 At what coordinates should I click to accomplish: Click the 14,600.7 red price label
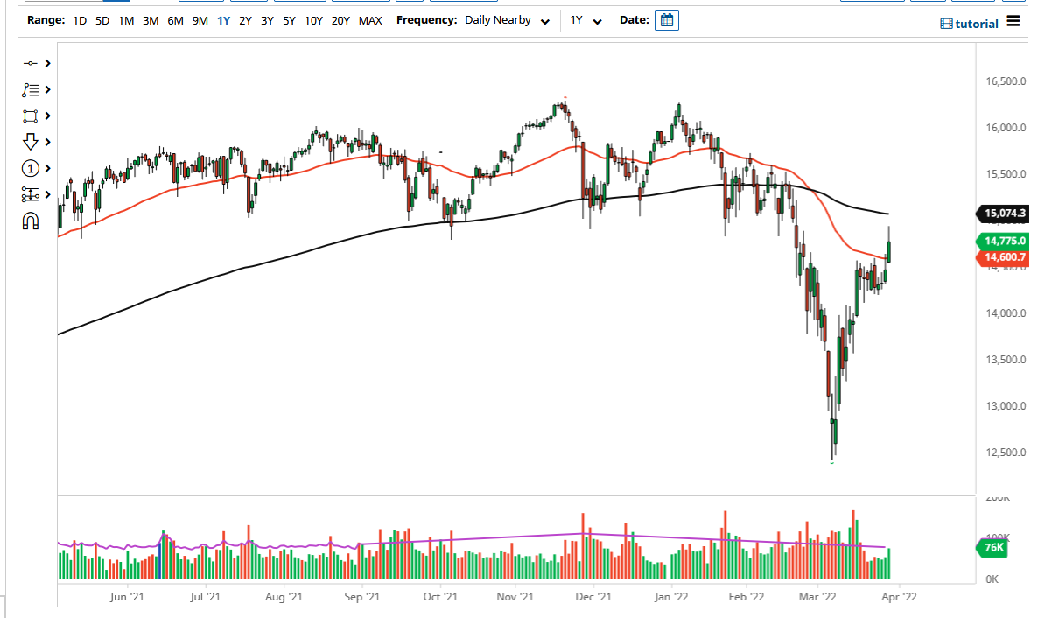pyautogui.click(x=1003, y=257)
